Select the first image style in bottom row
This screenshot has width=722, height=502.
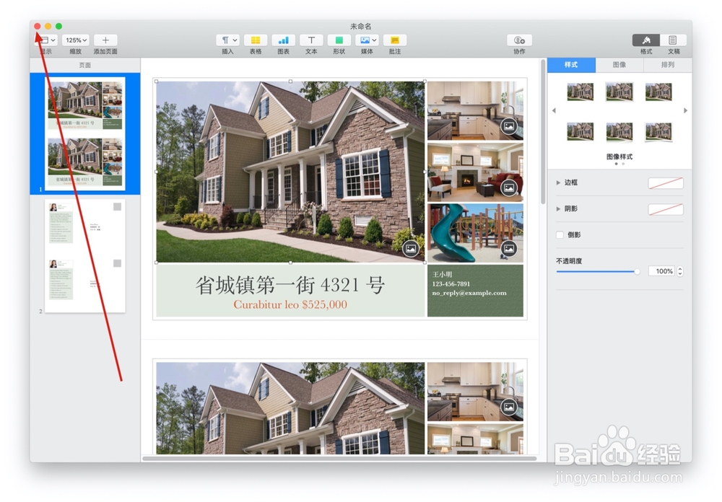coord(580,132)
